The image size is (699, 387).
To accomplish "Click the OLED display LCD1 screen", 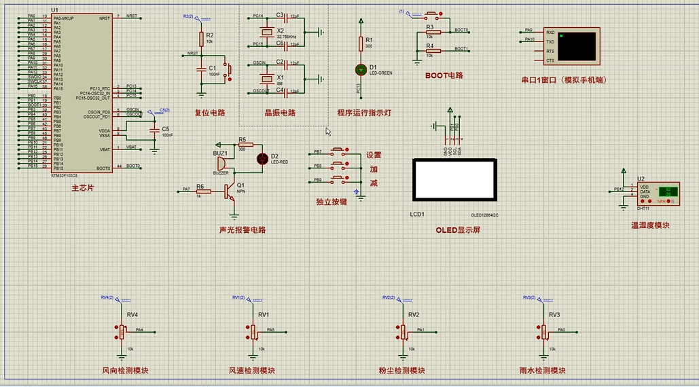I will (454, 180).
